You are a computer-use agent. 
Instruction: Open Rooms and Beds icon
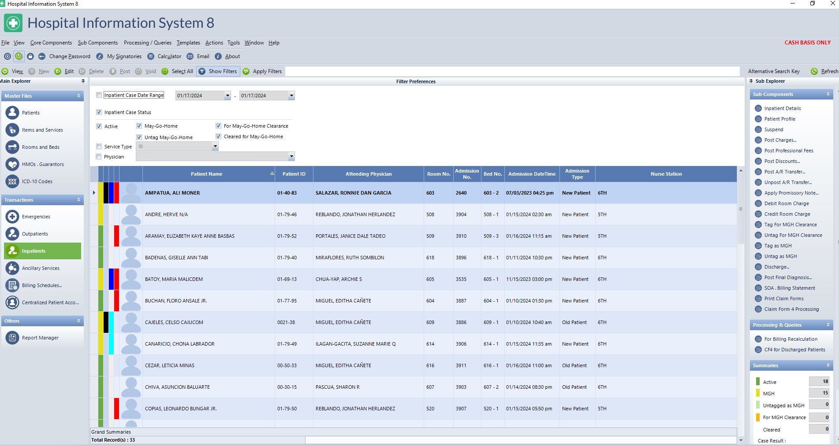[x=12, y=147]
